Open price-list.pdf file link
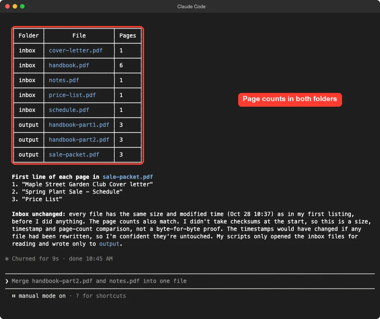This screenshot has height=319, width=380. (x=72, y=95)
